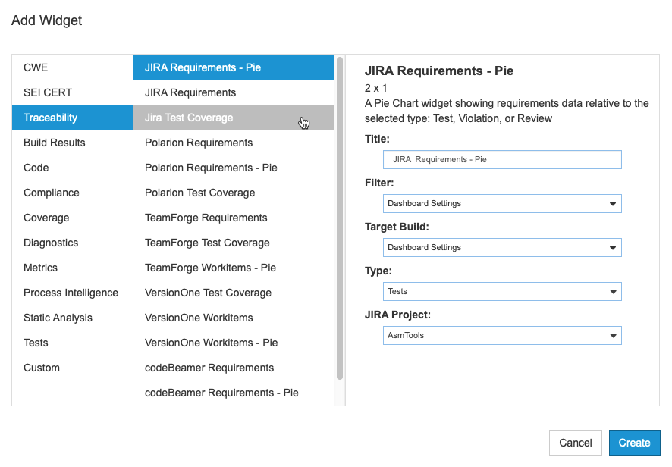Image resolution: width=672 pixels, height=467 pixels.
Task: Pick the Jira Test Coverage widget
Action: [234, 118]
